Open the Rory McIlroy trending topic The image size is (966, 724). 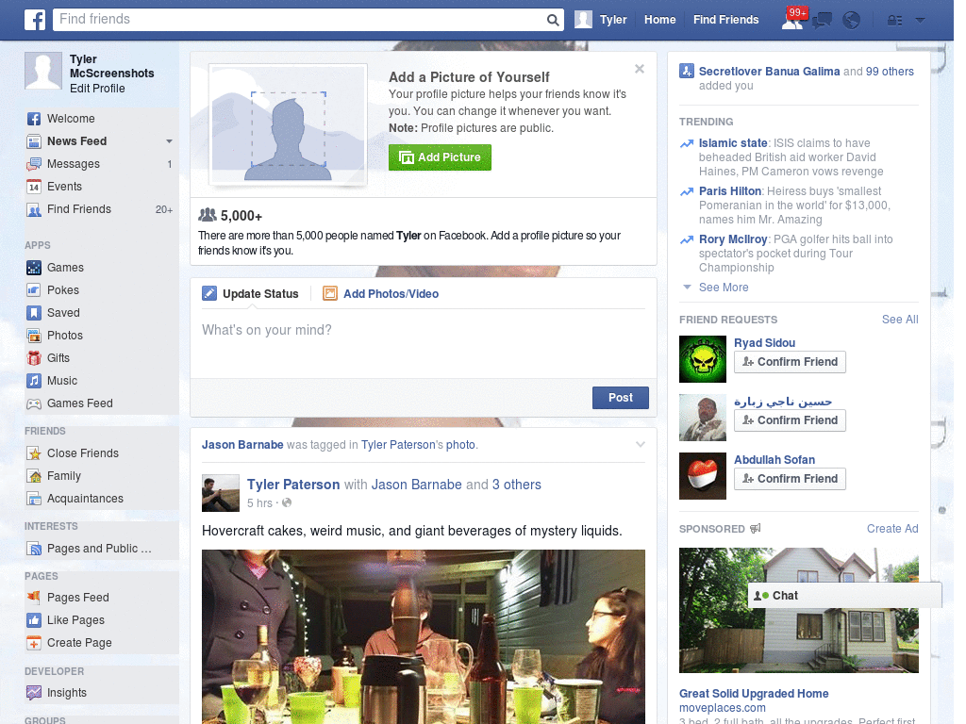pos(732,239)
